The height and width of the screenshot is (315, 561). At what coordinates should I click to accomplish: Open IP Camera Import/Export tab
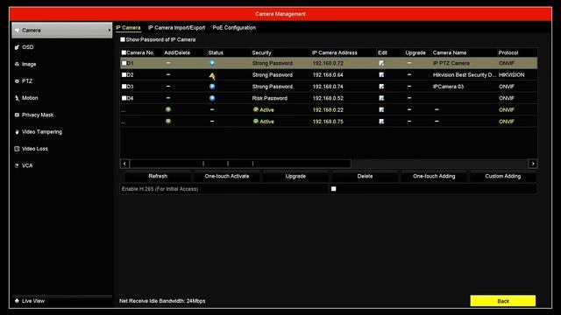[177, 27]
